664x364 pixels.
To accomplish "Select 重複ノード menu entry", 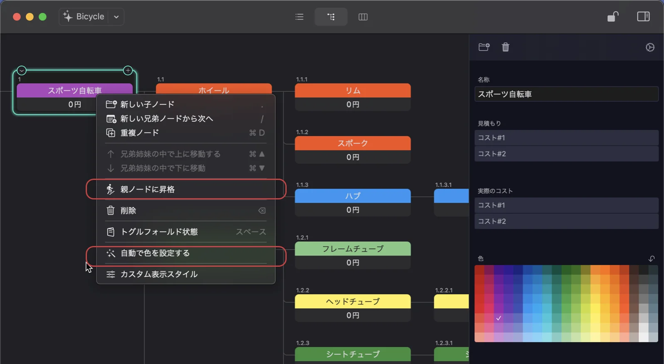I will [x=186, y=133].
